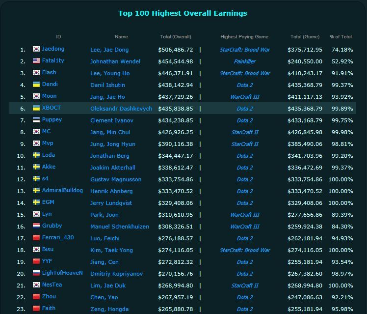Click the US flag next to Fatal1ty
Image resolution: width=367 pixels, height=314 pixels.
point(36,61)
